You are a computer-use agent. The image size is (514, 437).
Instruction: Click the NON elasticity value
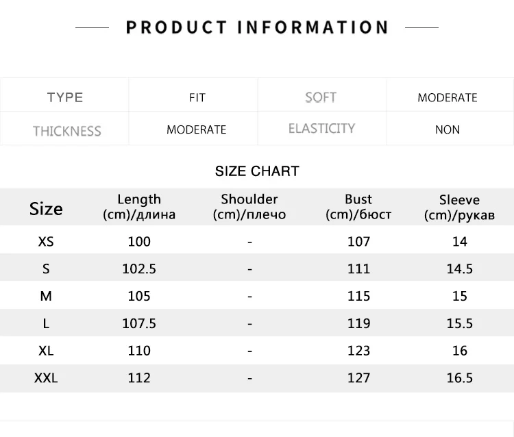[x=447, y=129]
